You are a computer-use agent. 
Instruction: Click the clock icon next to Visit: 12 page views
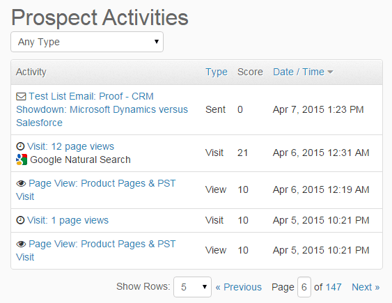tap(20, 146)
